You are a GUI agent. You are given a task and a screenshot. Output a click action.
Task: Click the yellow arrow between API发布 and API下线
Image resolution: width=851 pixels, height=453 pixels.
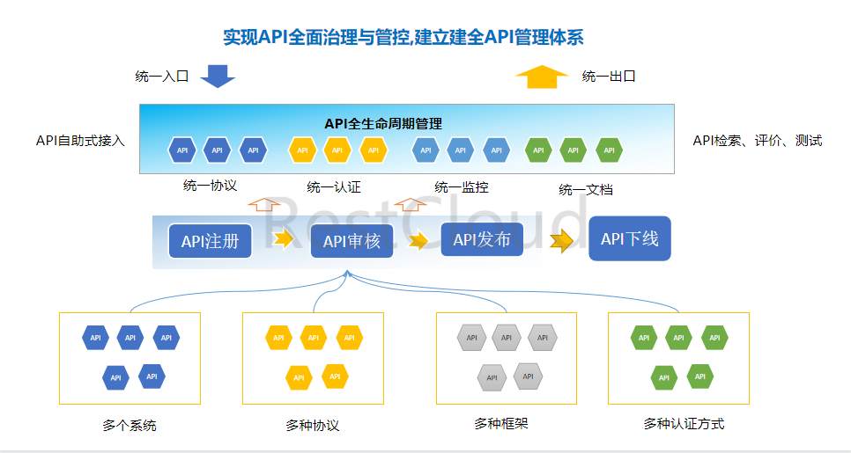(x=561, y=241)
